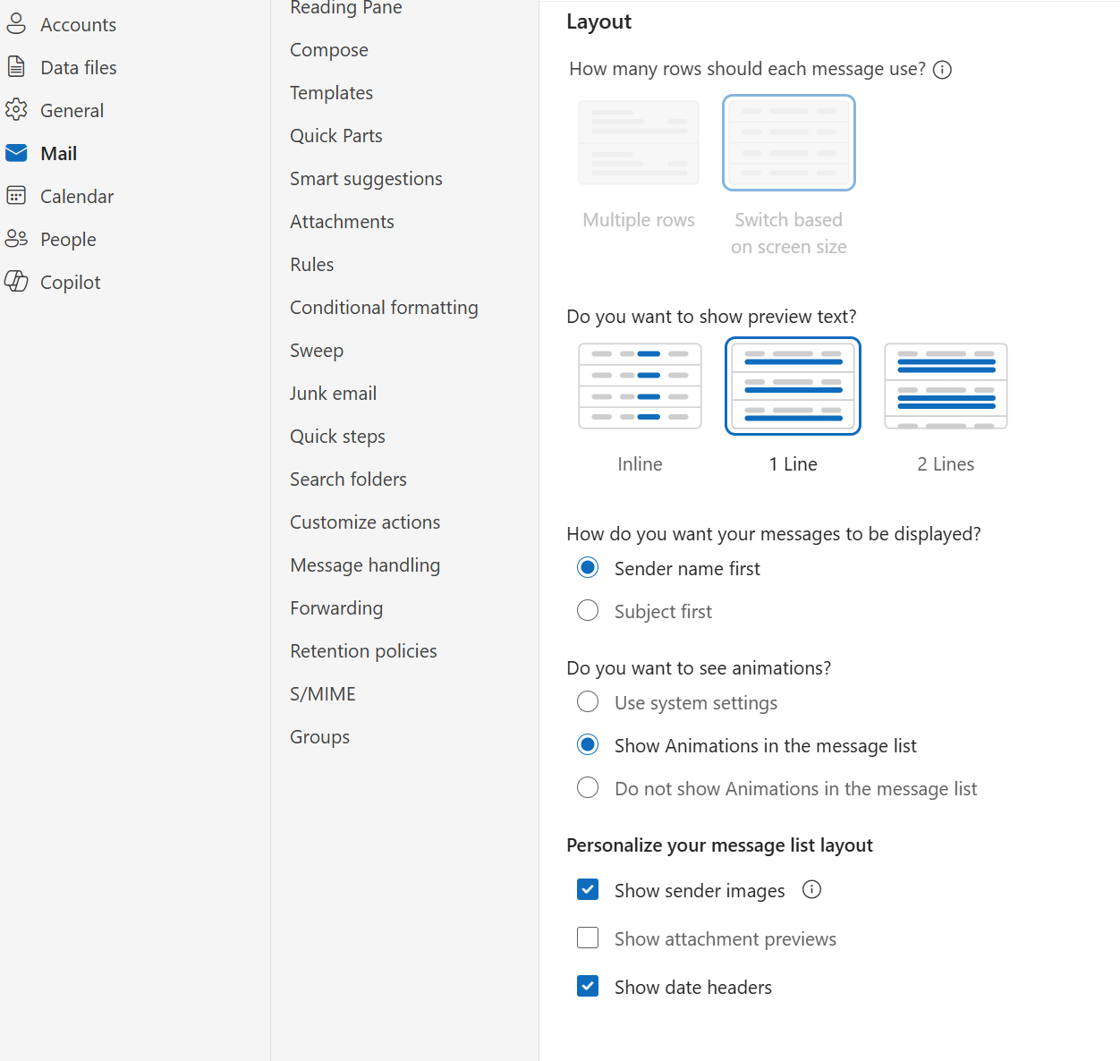Uncheck Show date headers checkbox
The image size is (1120, 1061).
tap(588, 986)
